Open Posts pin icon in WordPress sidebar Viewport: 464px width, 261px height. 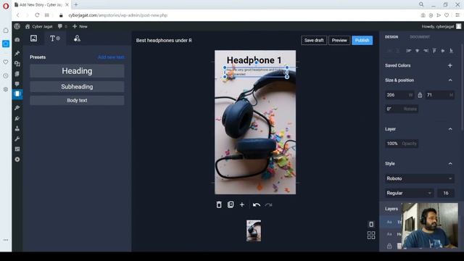pos(17,53)
